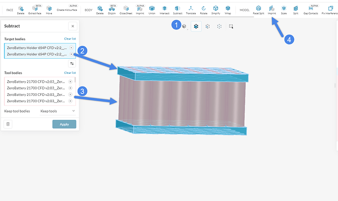Switch to volume selection mode icon
Viewport: 338px width, 201px height.
(184, 27)
